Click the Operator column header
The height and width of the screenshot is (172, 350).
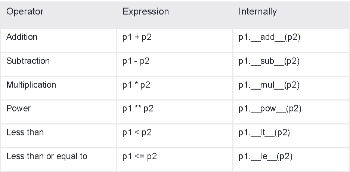(x=25, y=12)
